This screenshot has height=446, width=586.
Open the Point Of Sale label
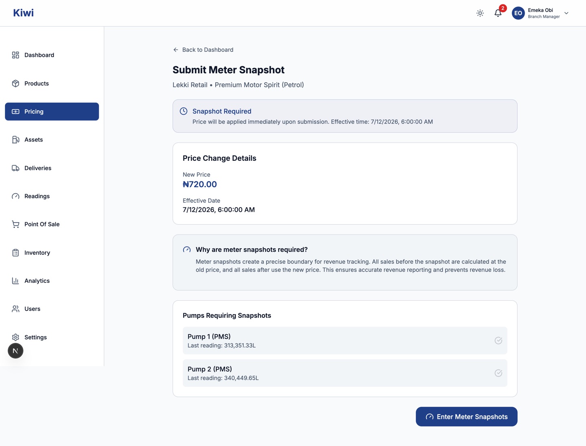click(42, 224)
